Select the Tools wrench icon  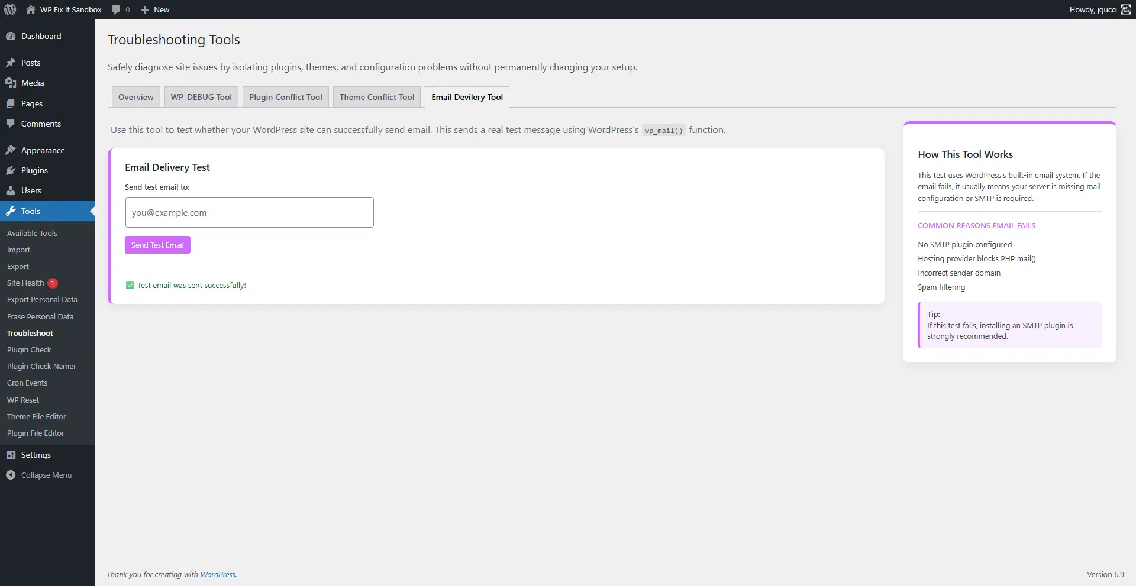coord(12,211)
